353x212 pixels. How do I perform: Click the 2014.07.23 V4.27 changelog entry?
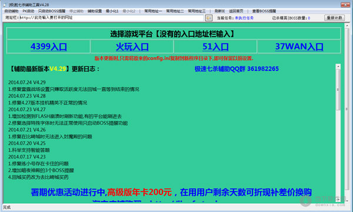click(27, 109)
